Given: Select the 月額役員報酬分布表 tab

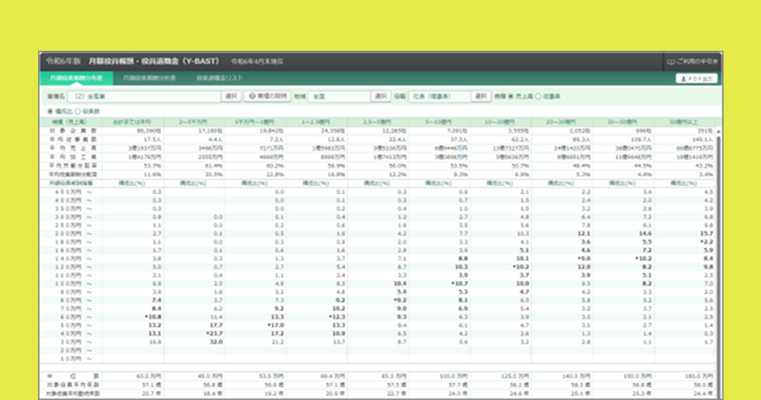Looking at the screenshot, I should (76, 78).
